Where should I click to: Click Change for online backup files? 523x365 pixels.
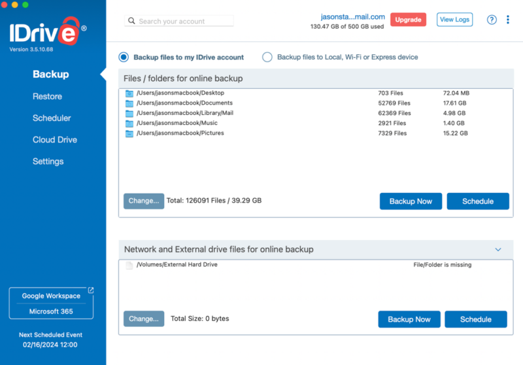point(144,201)
